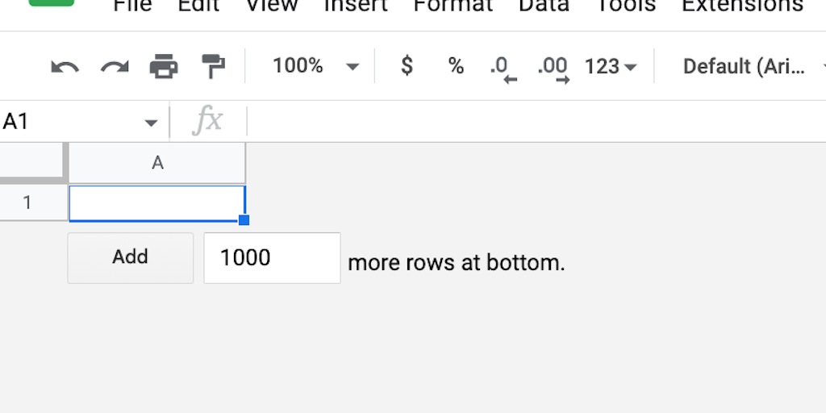826x413 pixels.
Task: Format as percent icon
Action: (x=456, y=66)
